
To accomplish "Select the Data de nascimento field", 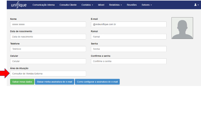I will (48, 37).
